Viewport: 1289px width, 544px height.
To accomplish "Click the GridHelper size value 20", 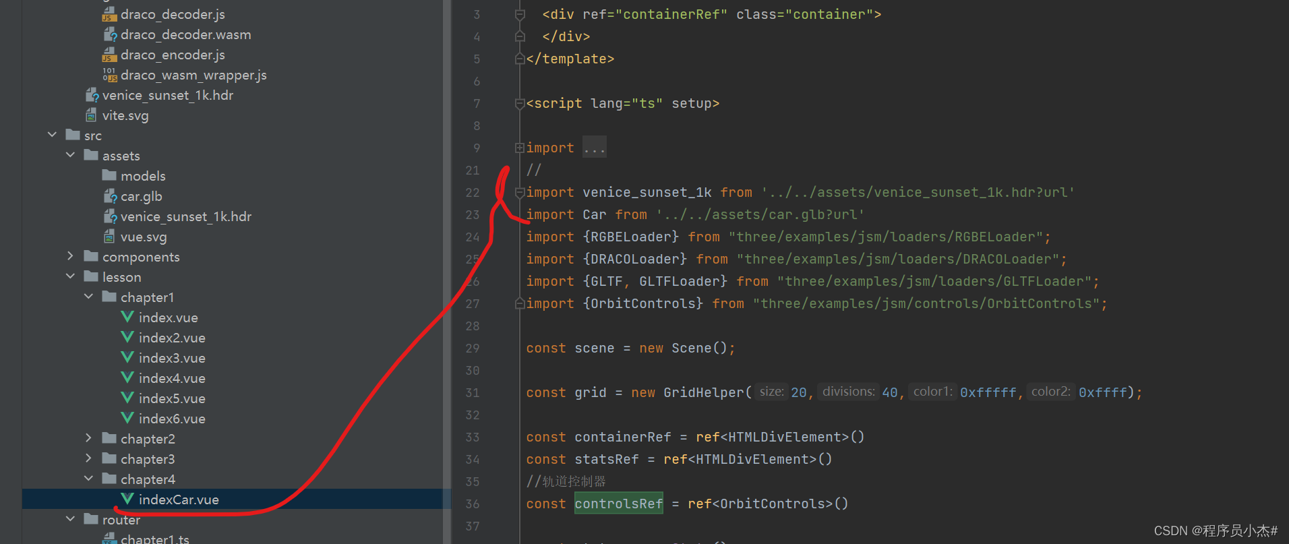I will (x=799, y=392).
